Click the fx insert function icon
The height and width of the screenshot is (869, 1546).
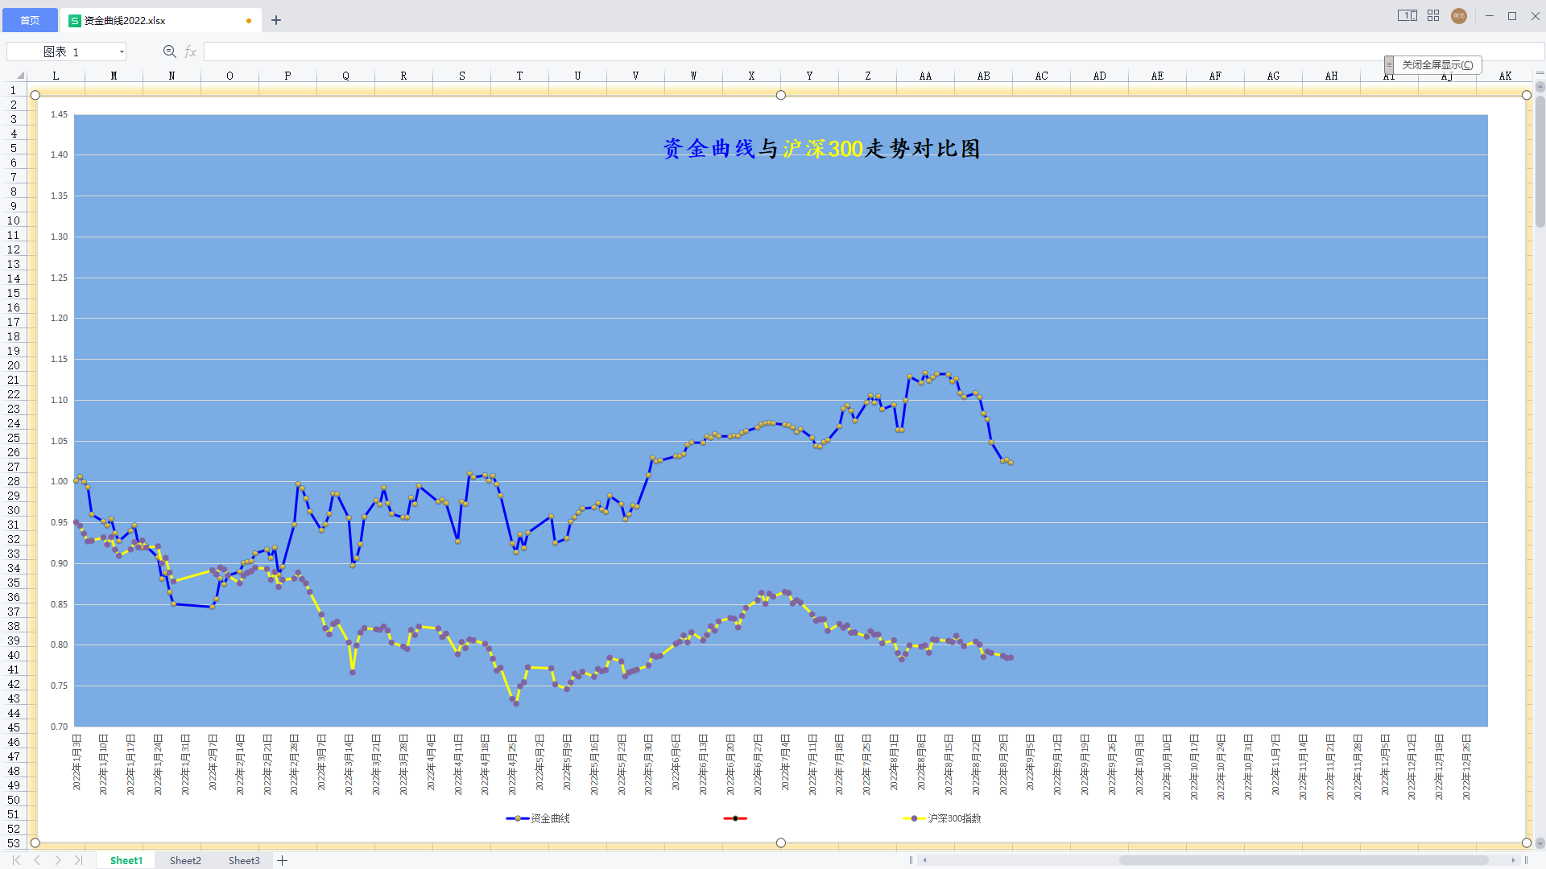(x=191, y=51)
